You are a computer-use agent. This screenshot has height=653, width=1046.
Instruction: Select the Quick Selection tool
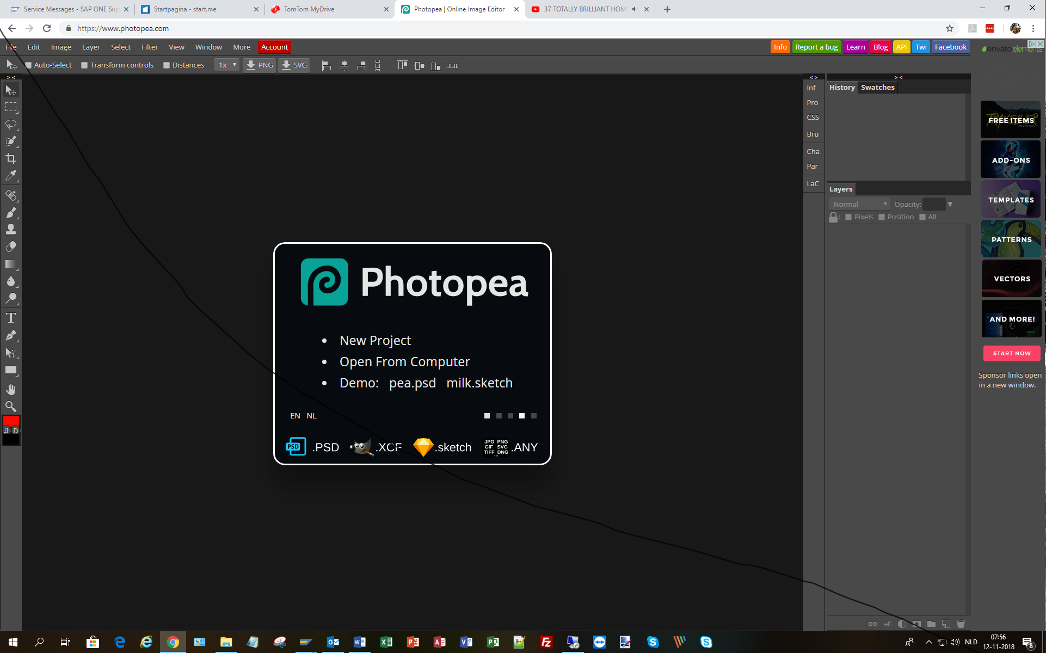11,141
